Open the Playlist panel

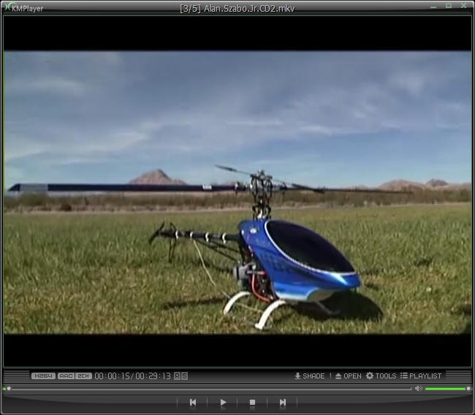(x=421, y=376)
